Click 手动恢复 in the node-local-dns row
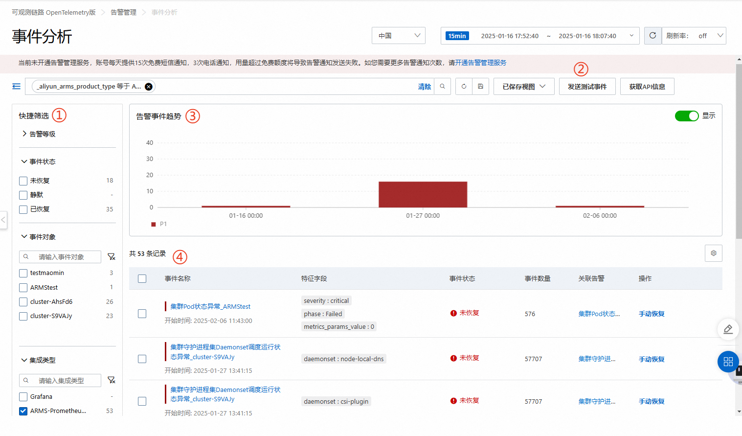The width and height of the screenshot is (742, 436). pyautogui.click(x=652, y=359)
